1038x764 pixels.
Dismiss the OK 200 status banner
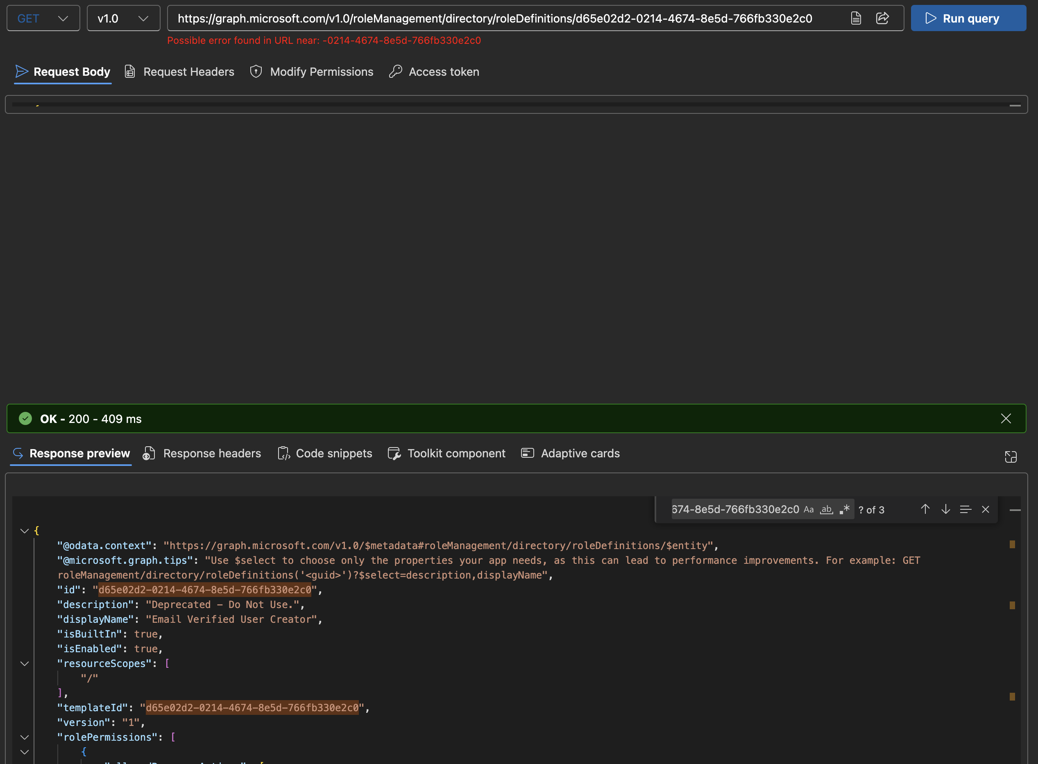[x=1006, y=418]
